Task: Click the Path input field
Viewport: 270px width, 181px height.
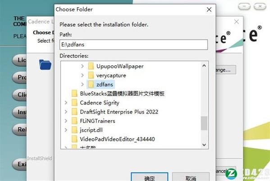Action: [133, 45]
